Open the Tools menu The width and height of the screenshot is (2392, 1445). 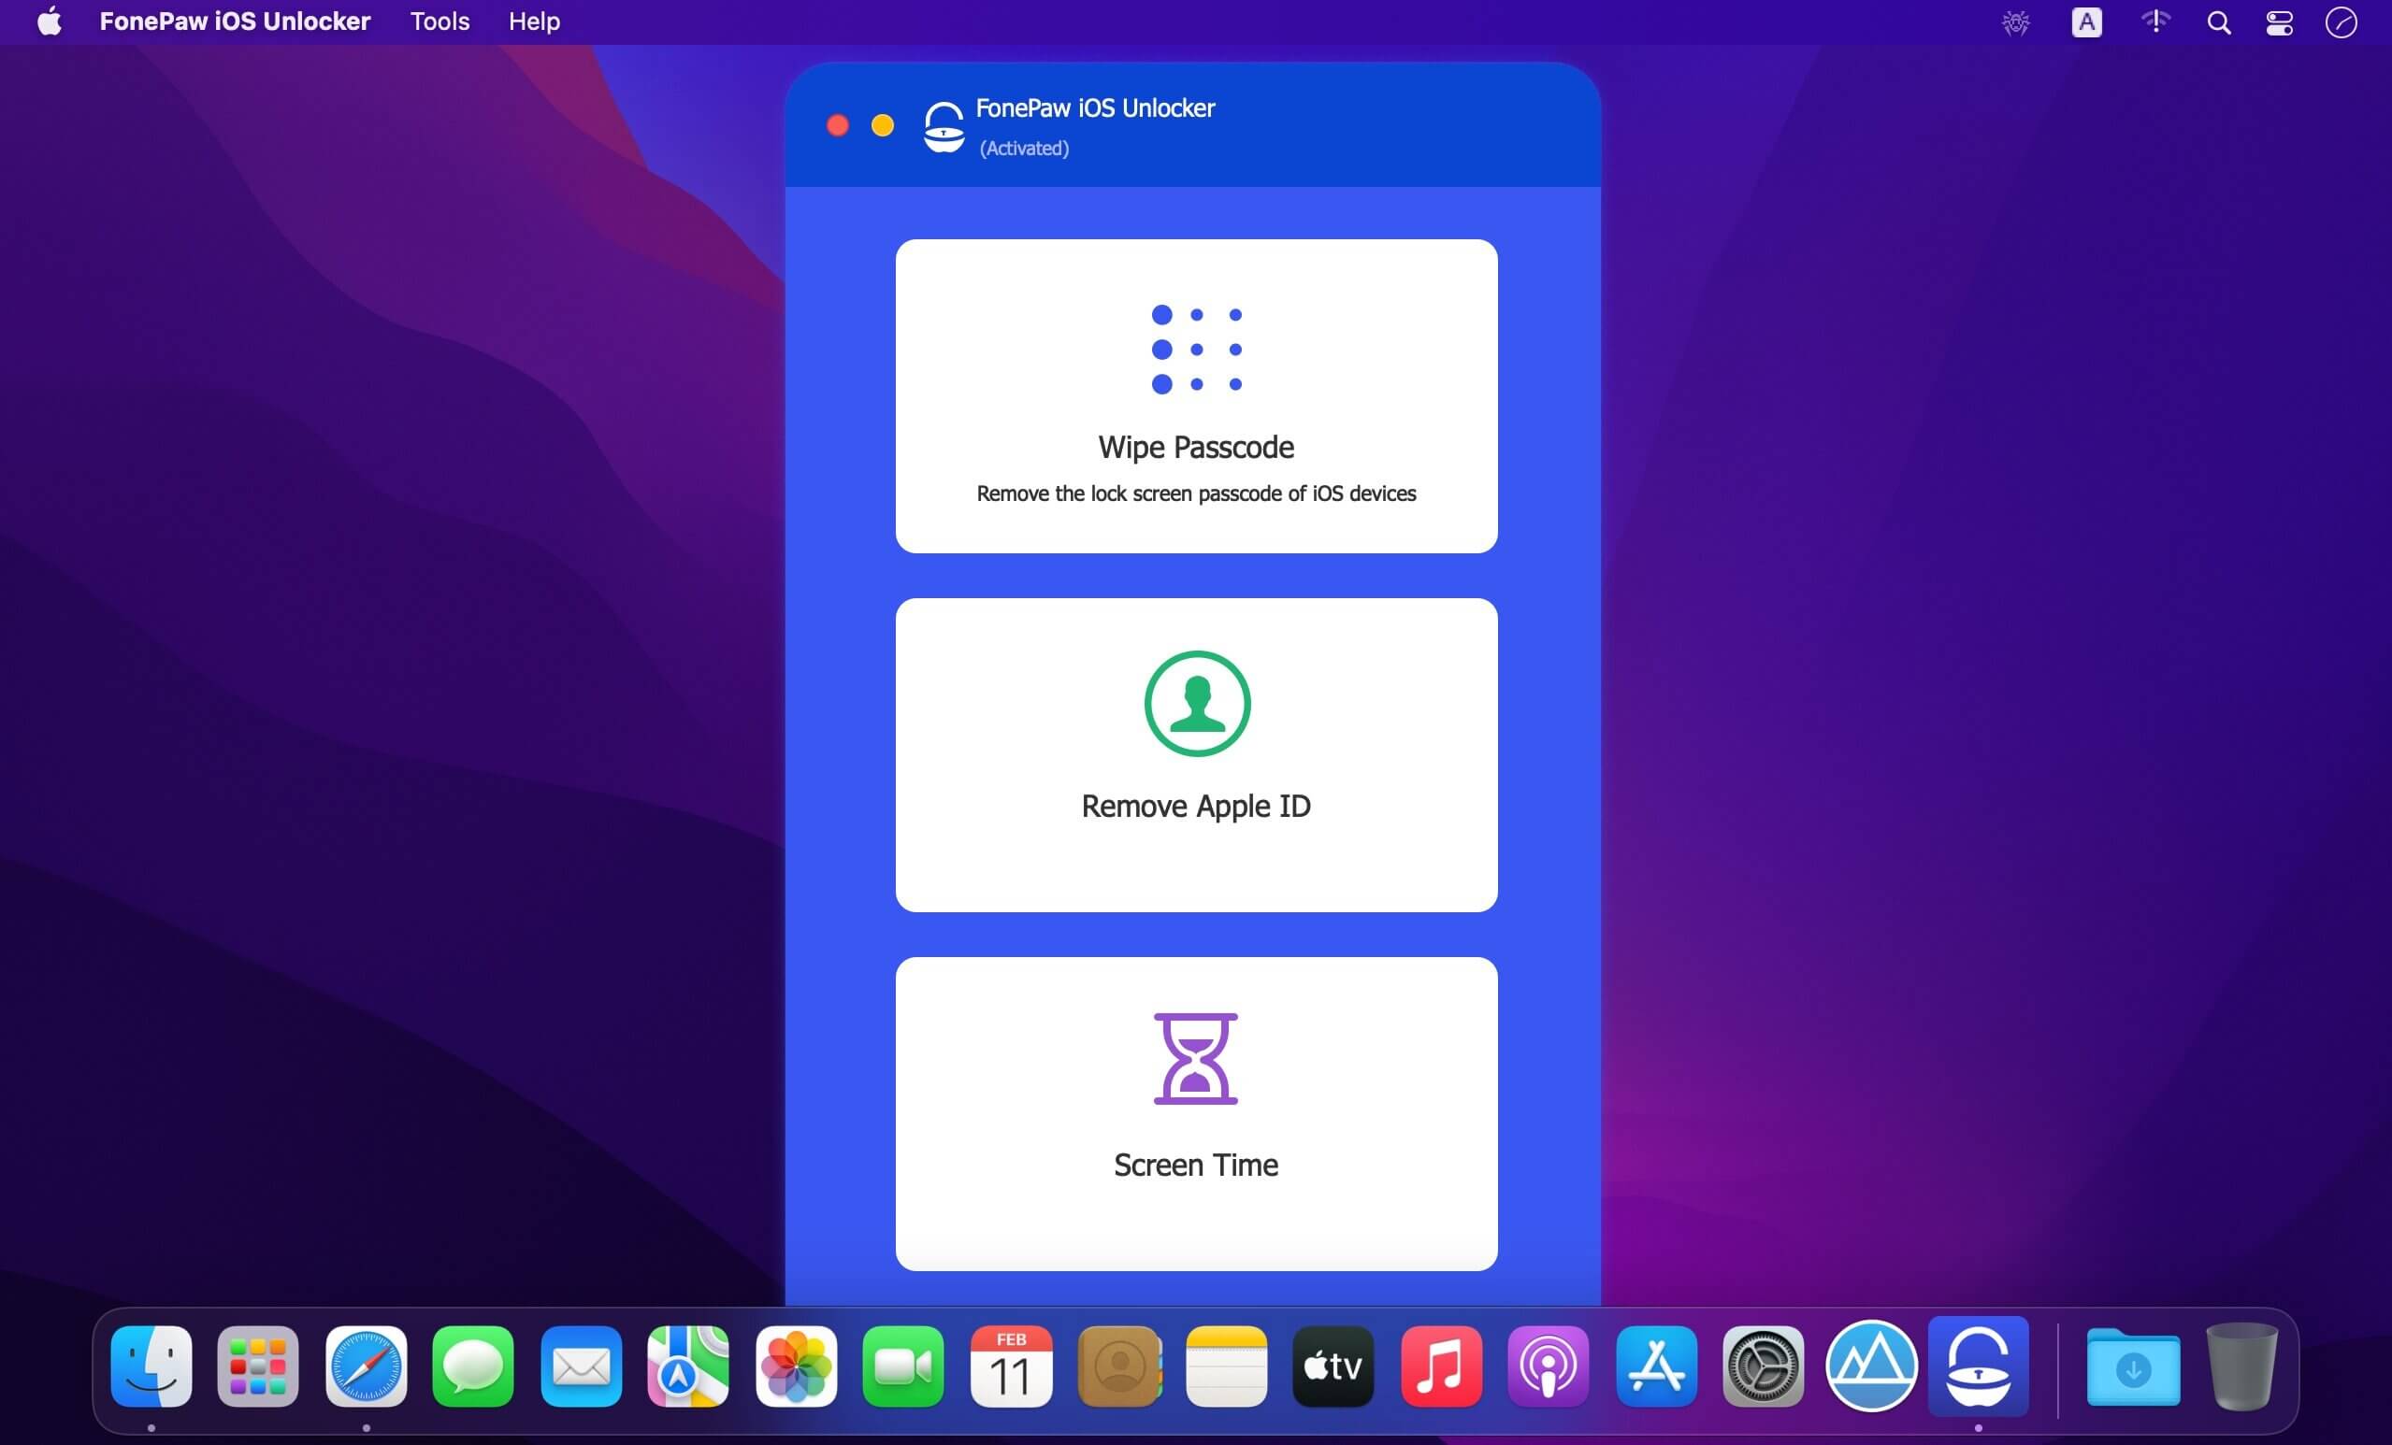[439, 21]
